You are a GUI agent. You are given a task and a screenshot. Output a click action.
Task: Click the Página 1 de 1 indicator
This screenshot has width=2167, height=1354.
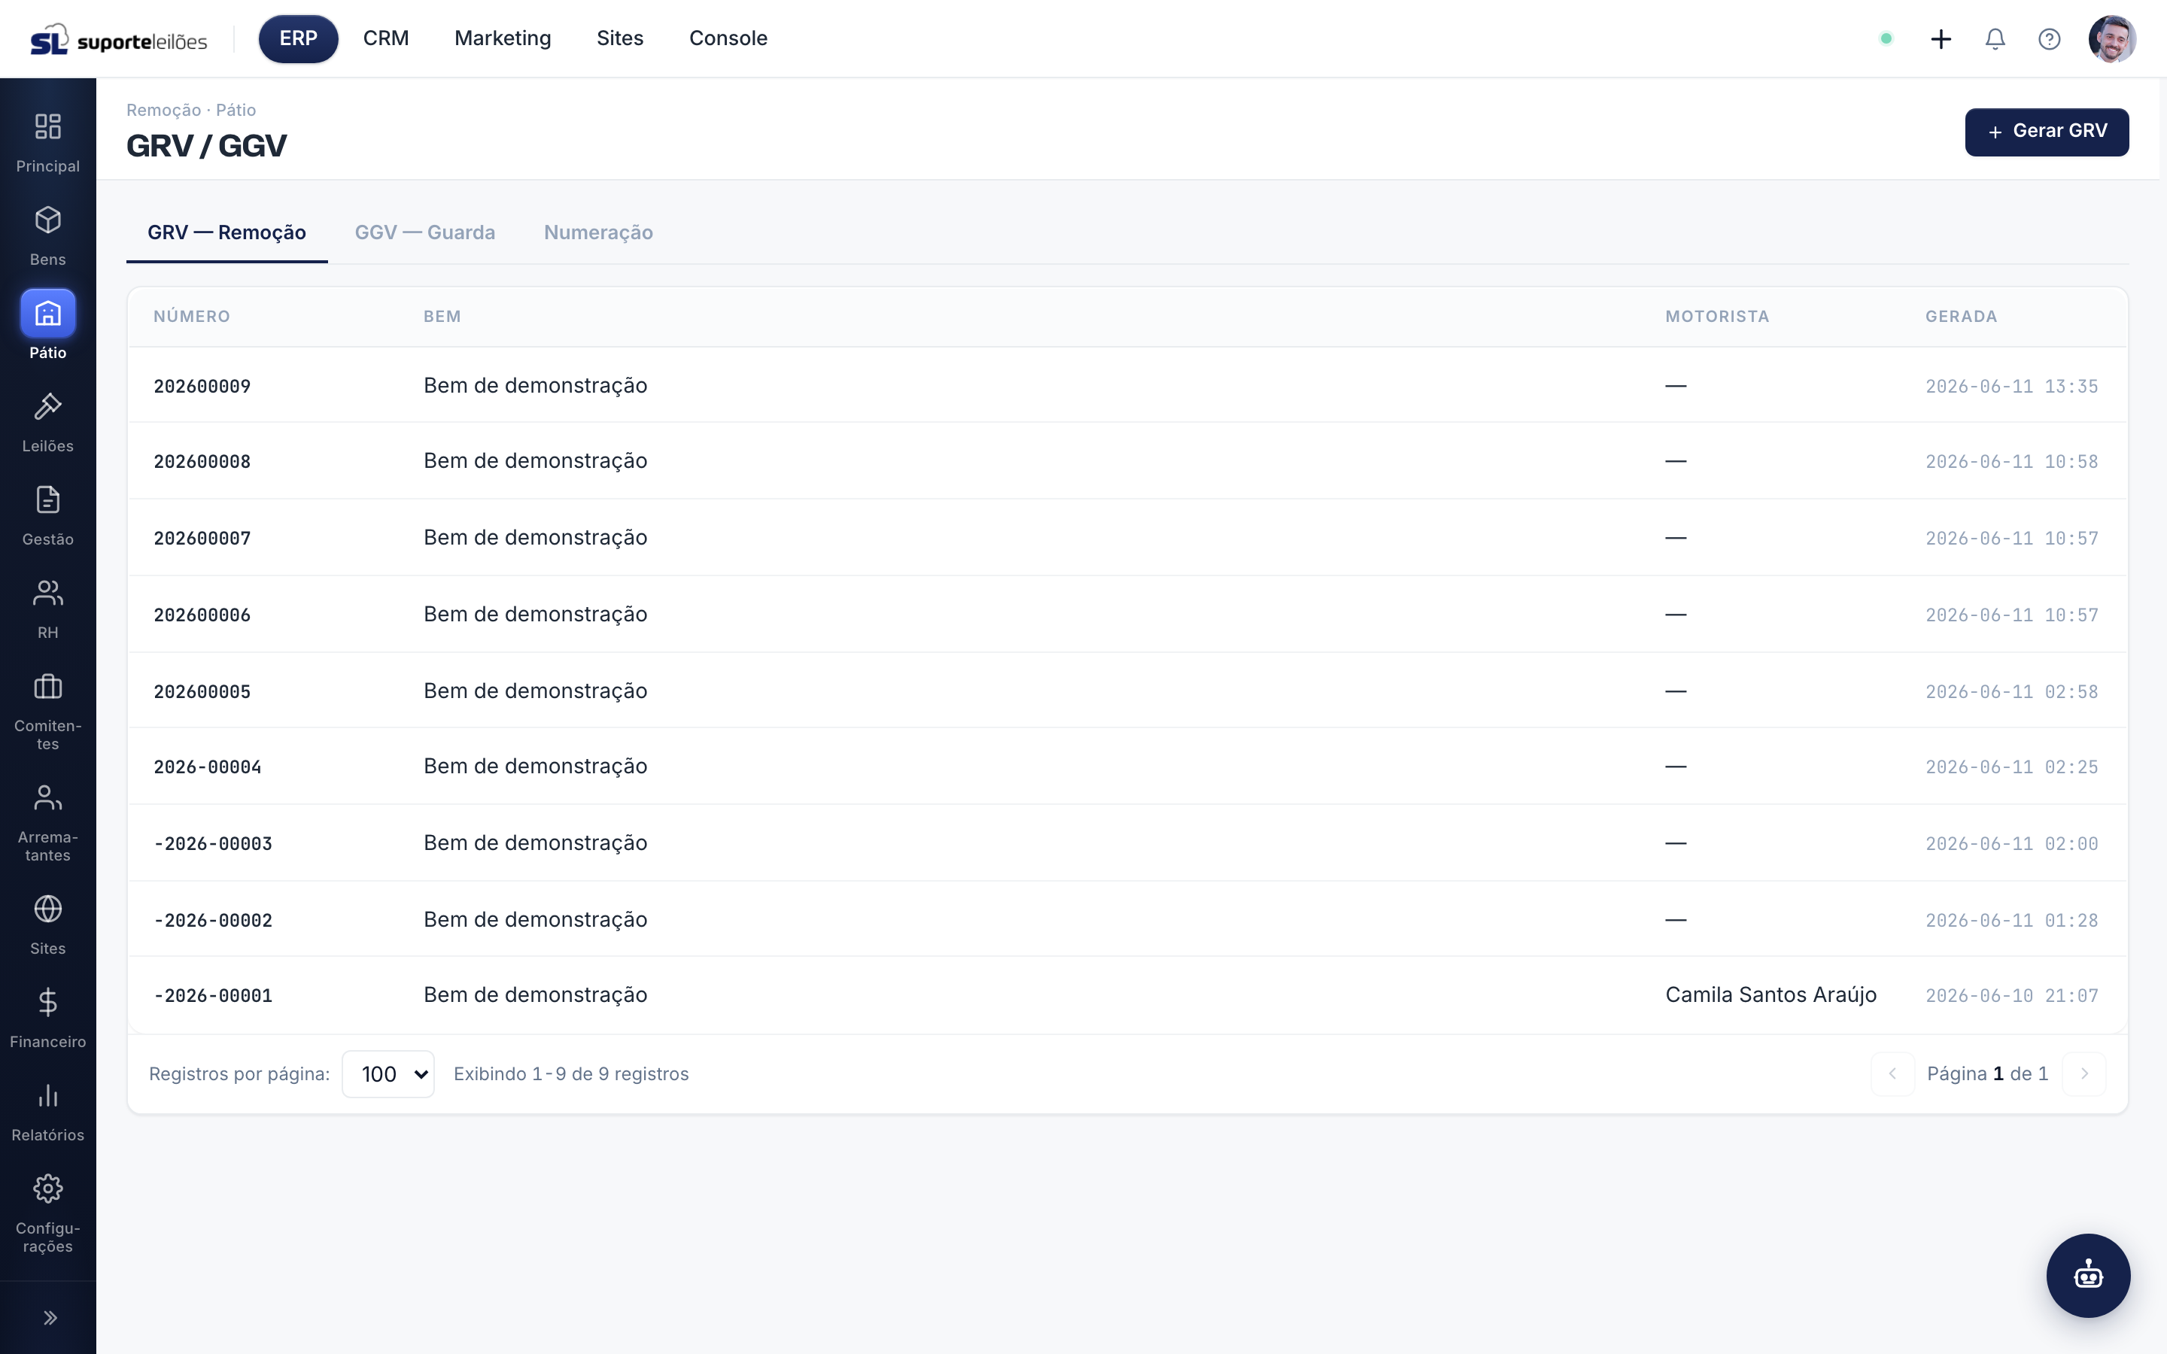1987,1073
